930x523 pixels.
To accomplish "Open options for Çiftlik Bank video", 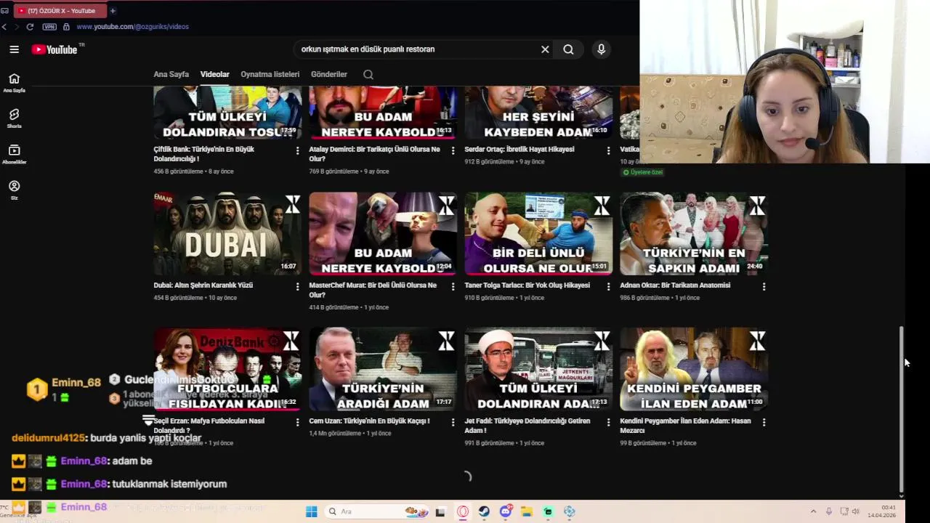I will [x=297, y=150].
